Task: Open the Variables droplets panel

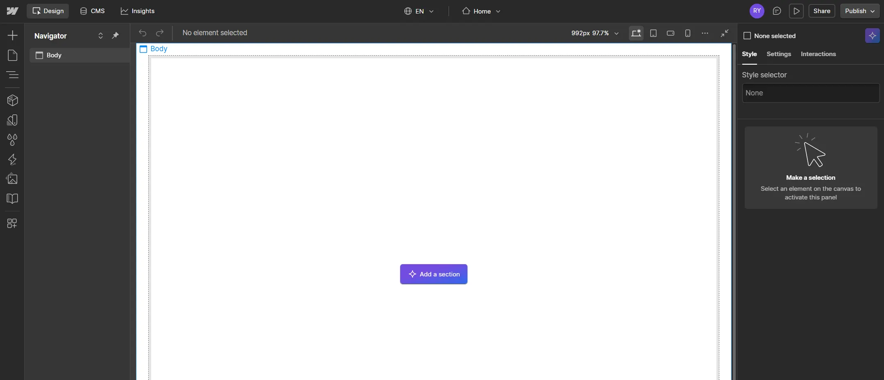Action: [x=12, y=140]
